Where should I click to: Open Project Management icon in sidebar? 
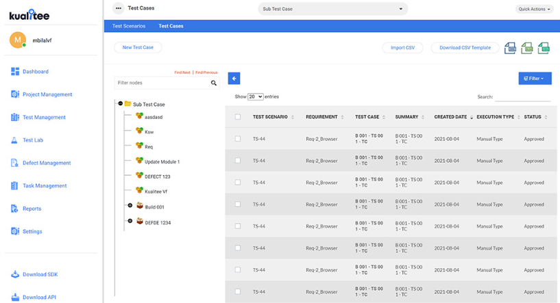(x=15, y=94)
